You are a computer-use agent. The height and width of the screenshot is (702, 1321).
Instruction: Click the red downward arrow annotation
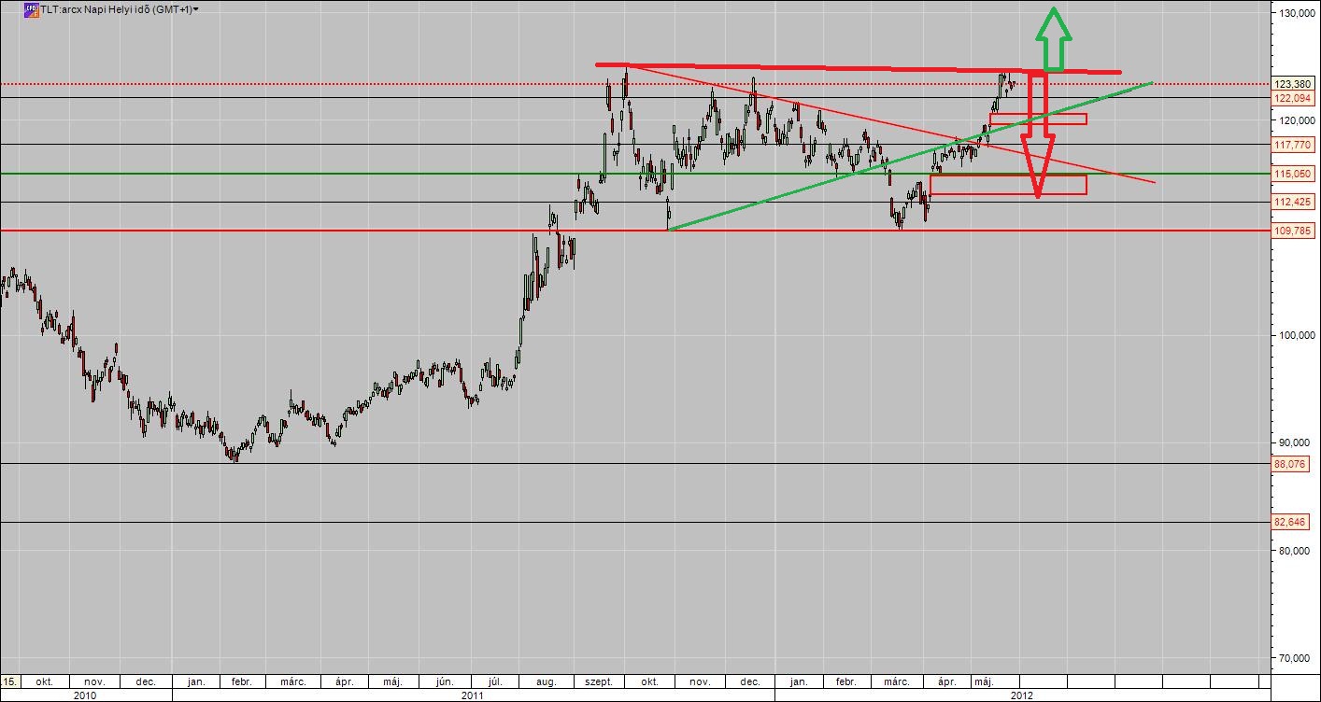click(1037, 140)
